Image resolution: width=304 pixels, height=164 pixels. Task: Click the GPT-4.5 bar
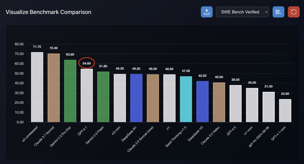[x=236, y=104]
